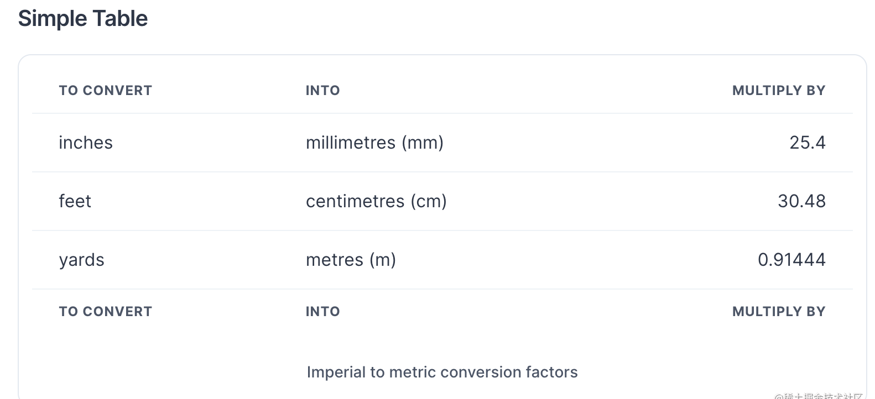Click the Simple Table heading
Image resolution: width=875 pixels, height=399 pixels.
click(83, 19)
